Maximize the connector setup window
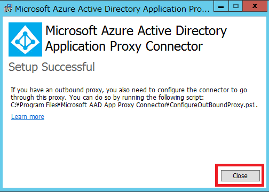269x192 pixels. (x=236, y=6)
